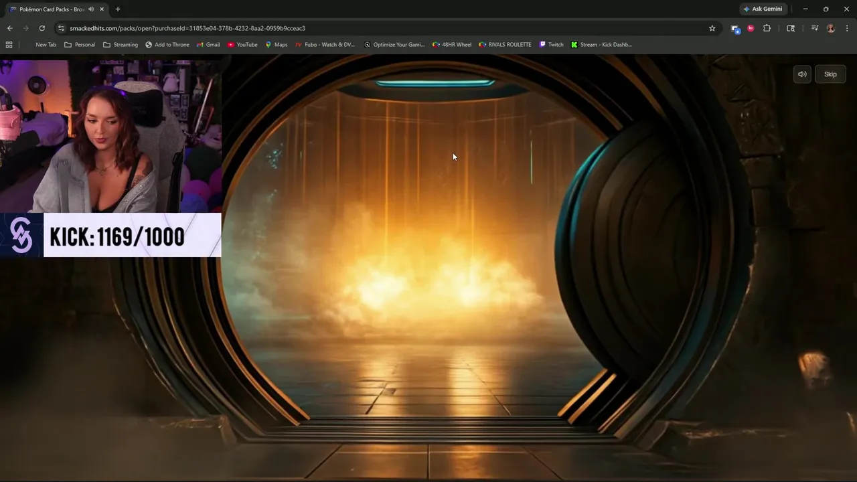Viewport: 857px width, 482px height.
Task: Open the Stream - Kick Dashboard bookmark
Action: click(601, 45)
